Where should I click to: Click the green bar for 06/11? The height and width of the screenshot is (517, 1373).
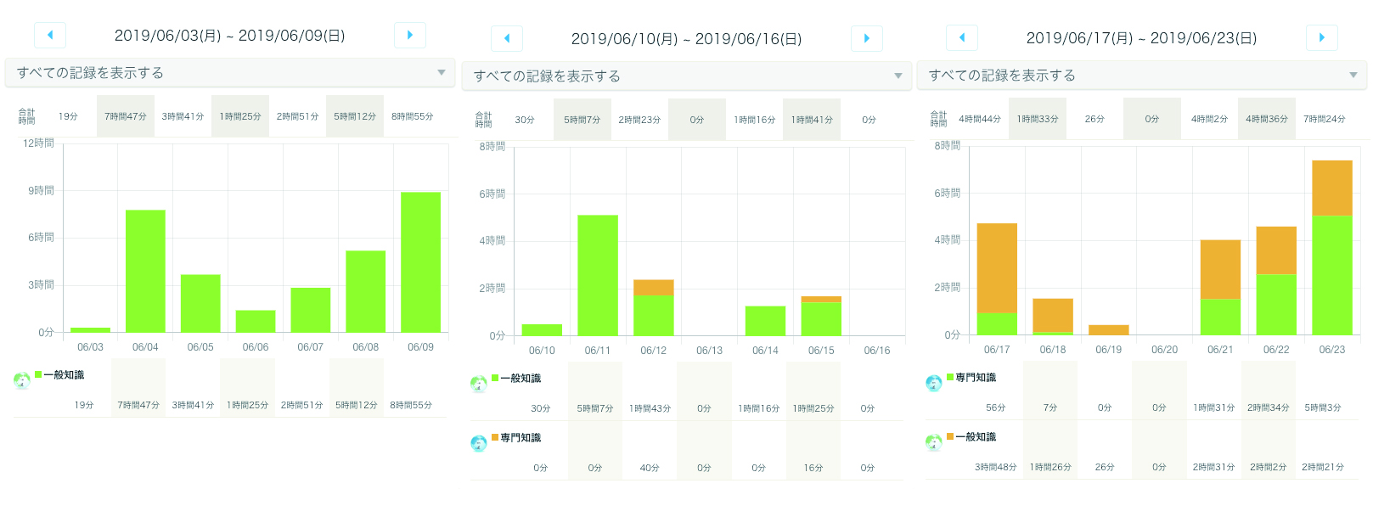coord(598,275)
